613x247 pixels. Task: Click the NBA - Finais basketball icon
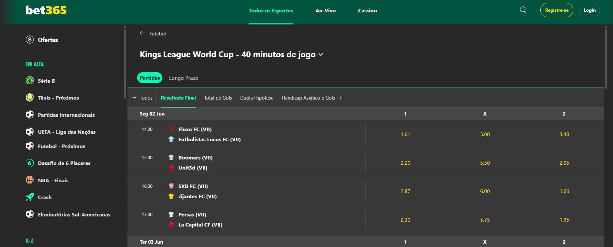(30, 180)
